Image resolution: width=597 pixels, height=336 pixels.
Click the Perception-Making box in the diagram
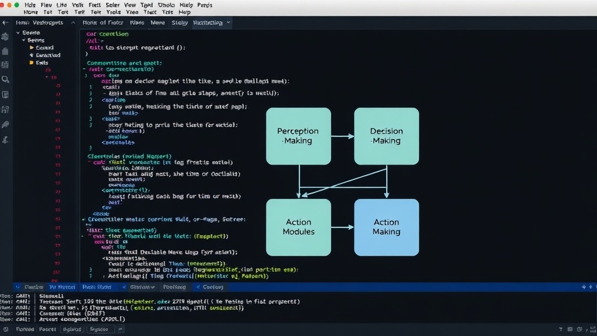(x=298, y=136)
